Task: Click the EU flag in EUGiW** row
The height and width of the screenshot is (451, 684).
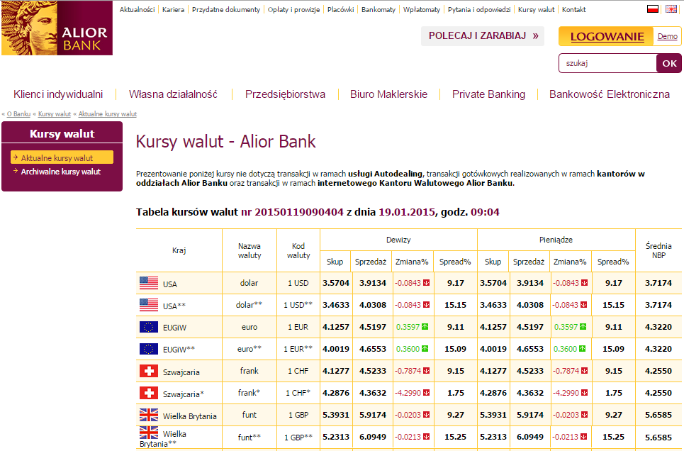Action: (x=149, y=349)
